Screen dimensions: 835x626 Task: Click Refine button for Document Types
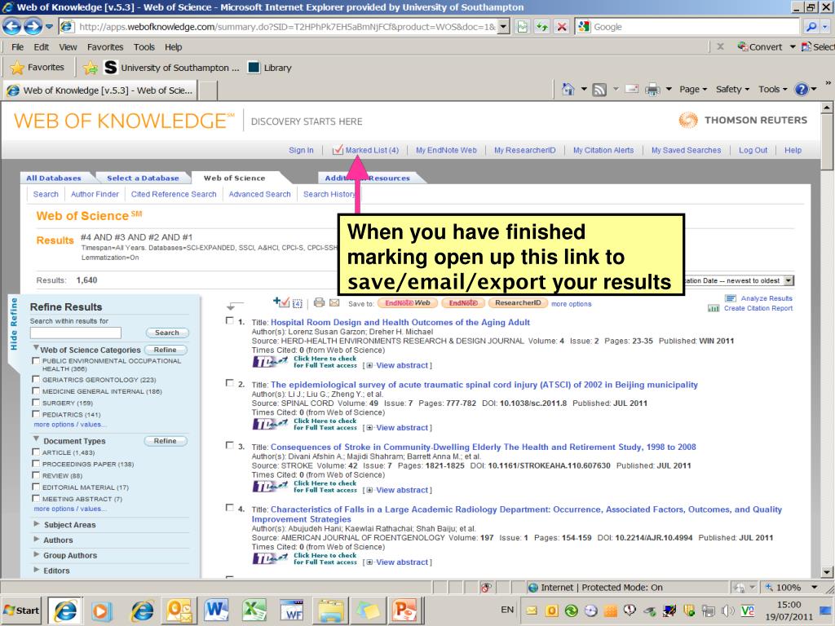pyautogui.click(x=165, y=441)
